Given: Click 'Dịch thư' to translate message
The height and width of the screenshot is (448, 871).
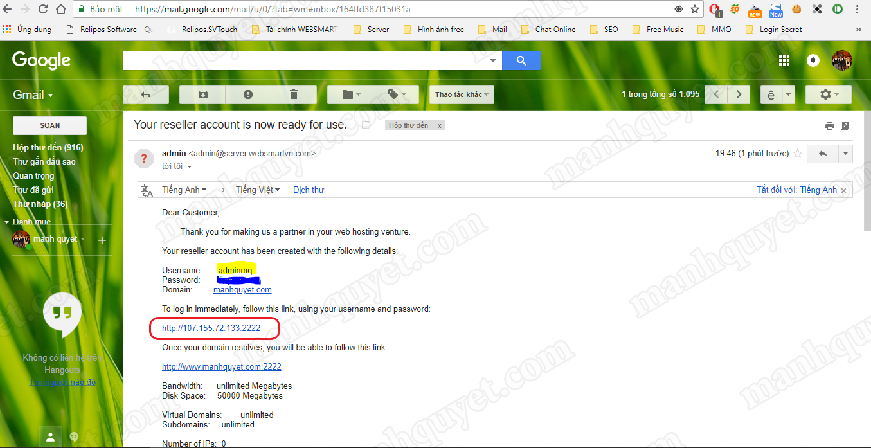Looking at the screenshot, I should click(x=309, y=190).
